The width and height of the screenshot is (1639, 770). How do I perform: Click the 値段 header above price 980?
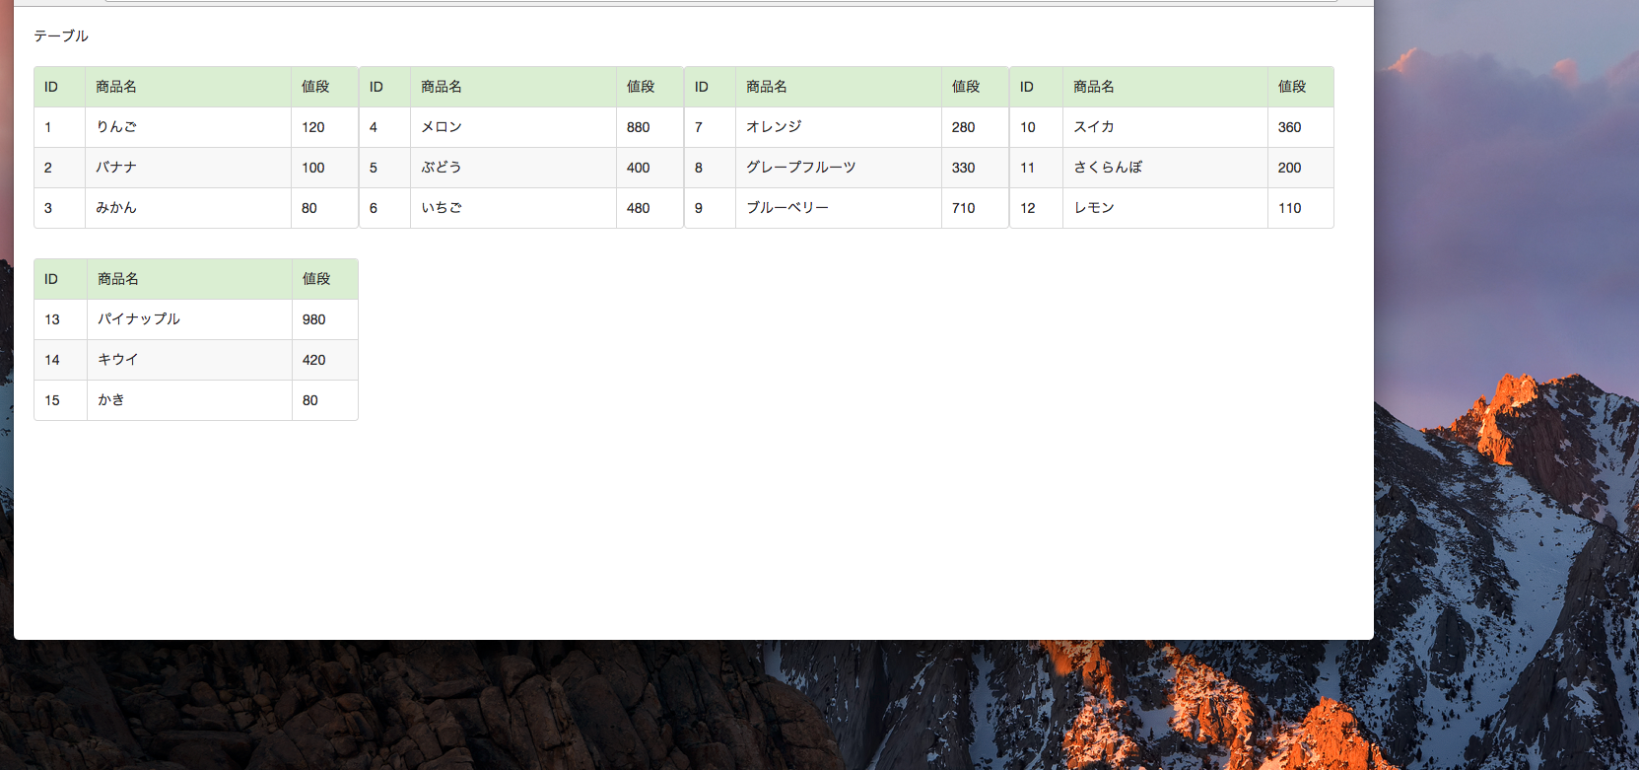click(325, 279)
